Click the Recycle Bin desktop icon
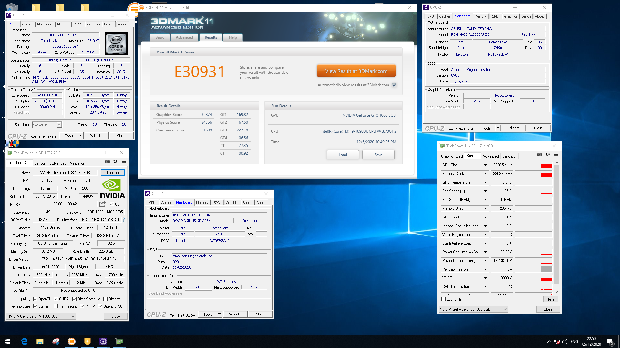 coord(12,7)
